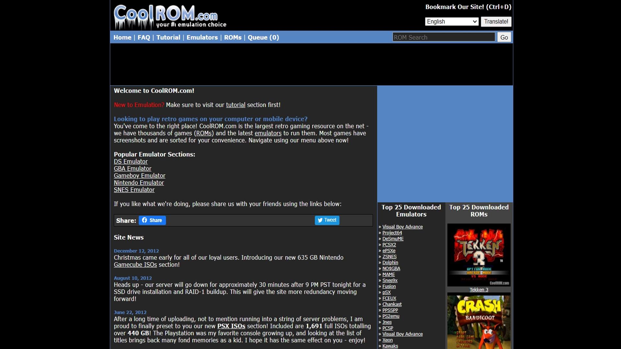Viewport: 621px width, 349px height.
Task: Open the PCSP emulator link
Action: (387, 328)
